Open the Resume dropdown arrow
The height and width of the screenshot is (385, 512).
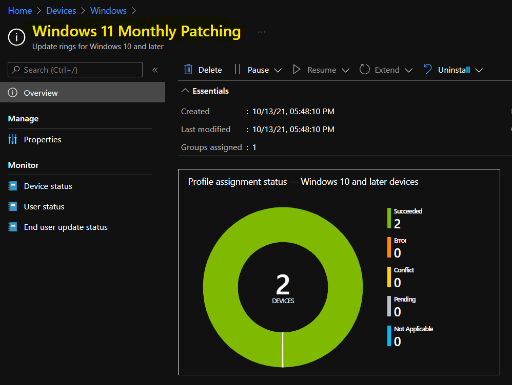345,71
